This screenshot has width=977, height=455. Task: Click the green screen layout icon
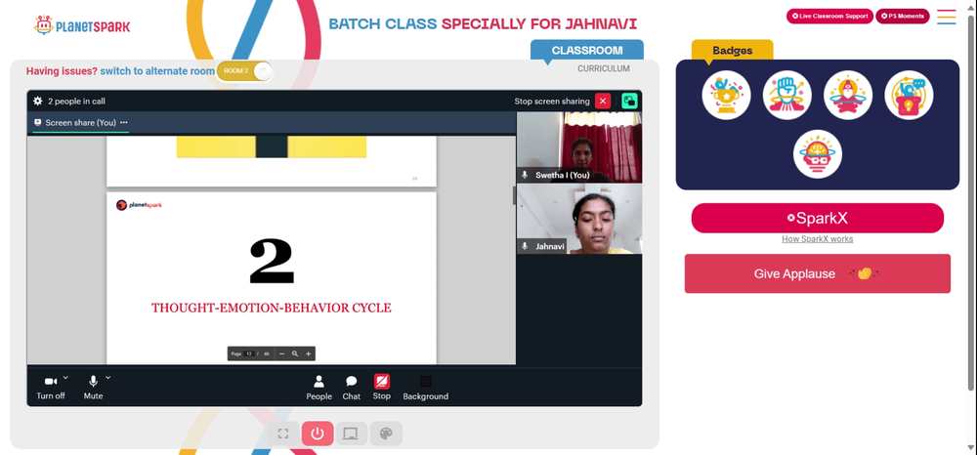629,101
